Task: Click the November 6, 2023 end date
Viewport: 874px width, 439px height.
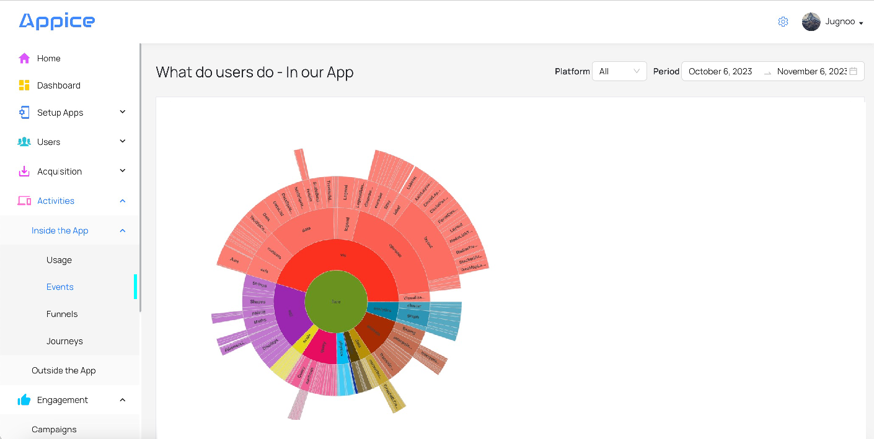Action: pos(812,71)
